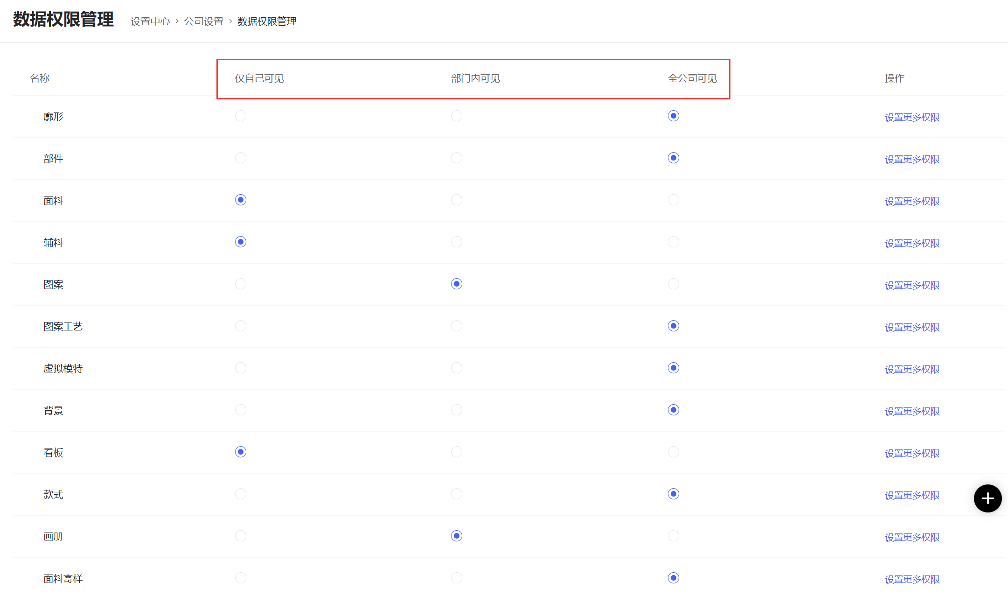Set 看板 to 全公司可见
The width and height of the screenshot is (1008, 596).
point(673,452)
